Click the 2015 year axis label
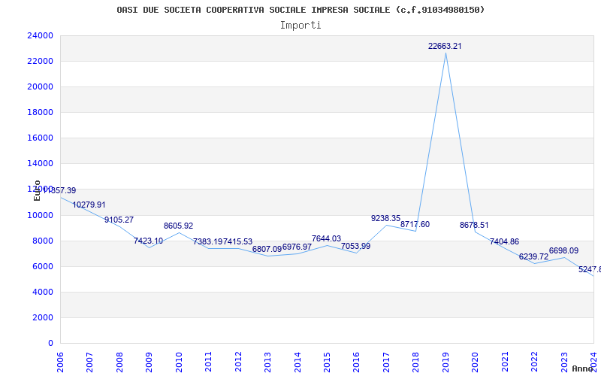The height and width of the screenshot is (376, 601). click(327, 362)
